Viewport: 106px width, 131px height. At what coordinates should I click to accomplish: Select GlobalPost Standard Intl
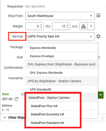pos(53,123)
